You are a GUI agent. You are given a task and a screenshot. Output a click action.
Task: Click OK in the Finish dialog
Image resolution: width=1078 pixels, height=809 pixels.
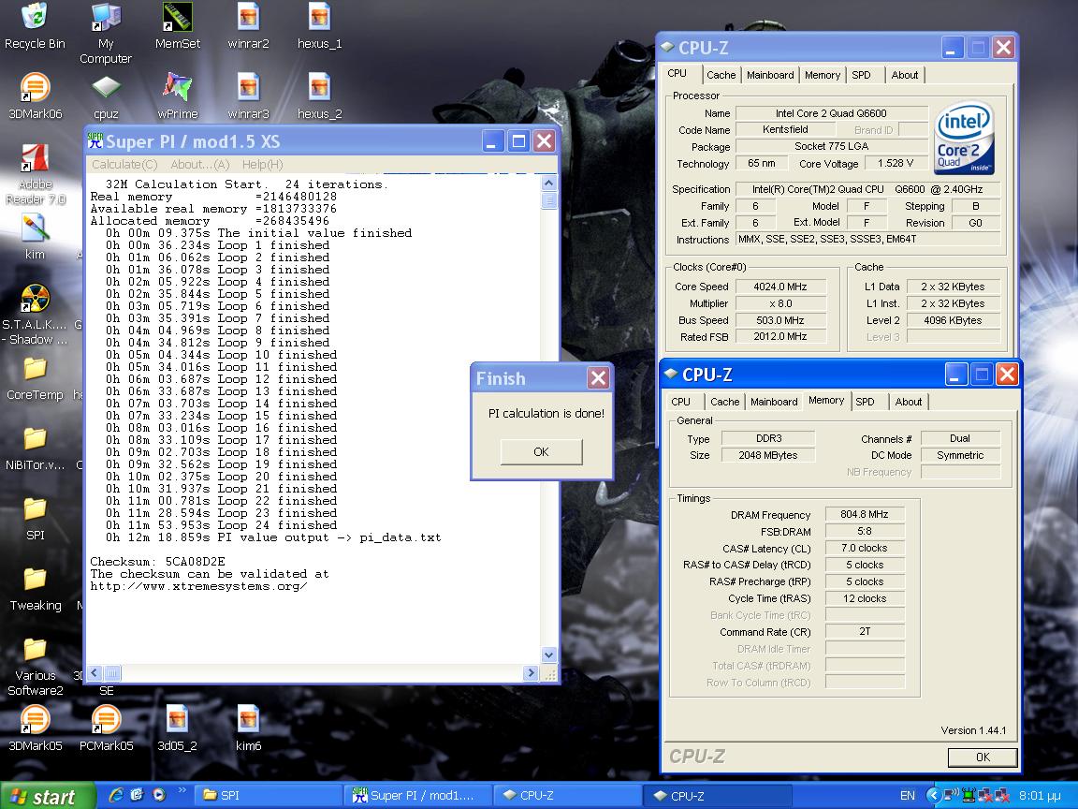coord(541,452)
